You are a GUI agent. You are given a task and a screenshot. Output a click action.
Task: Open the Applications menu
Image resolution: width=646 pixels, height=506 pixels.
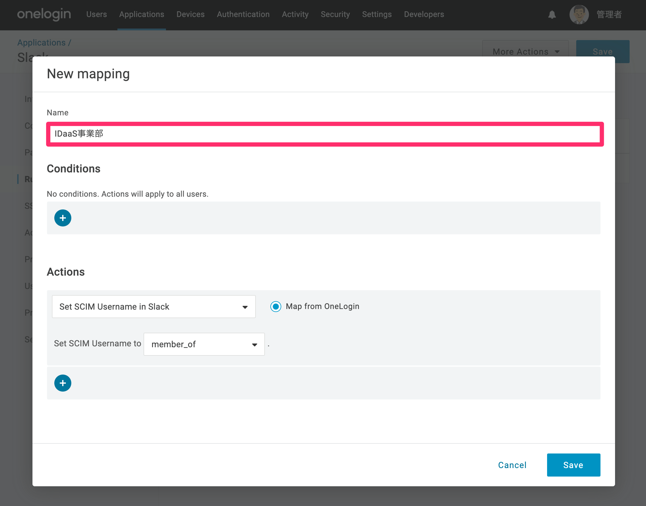(x=142, y=14)
